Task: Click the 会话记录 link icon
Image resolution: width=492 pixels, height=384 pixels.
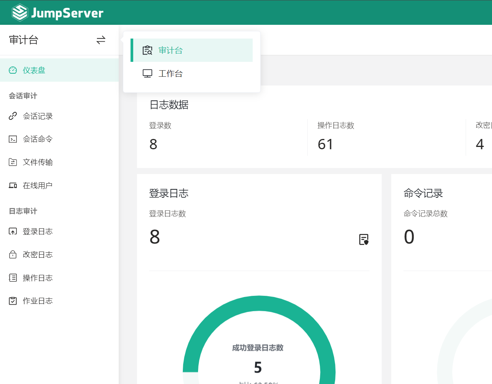Action: [13, 116]
